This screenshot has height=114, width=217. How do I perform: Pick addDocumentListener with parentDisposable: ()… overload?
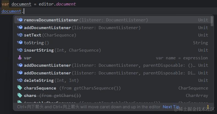[x=112, y=65]
